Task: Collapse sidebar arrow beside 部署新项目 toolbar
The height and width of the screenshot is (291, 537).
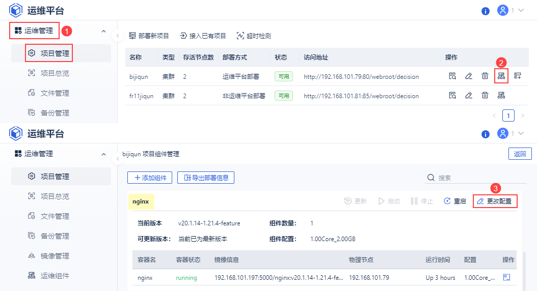Action: pyautogui.click(x=118, y=36)
